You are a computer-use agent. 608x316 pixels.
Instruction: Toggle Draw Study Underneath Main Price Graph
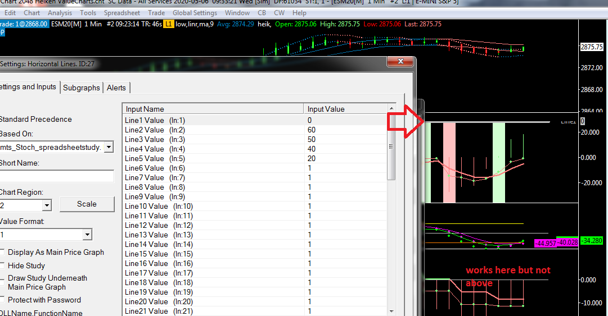(x=2, y=282)
